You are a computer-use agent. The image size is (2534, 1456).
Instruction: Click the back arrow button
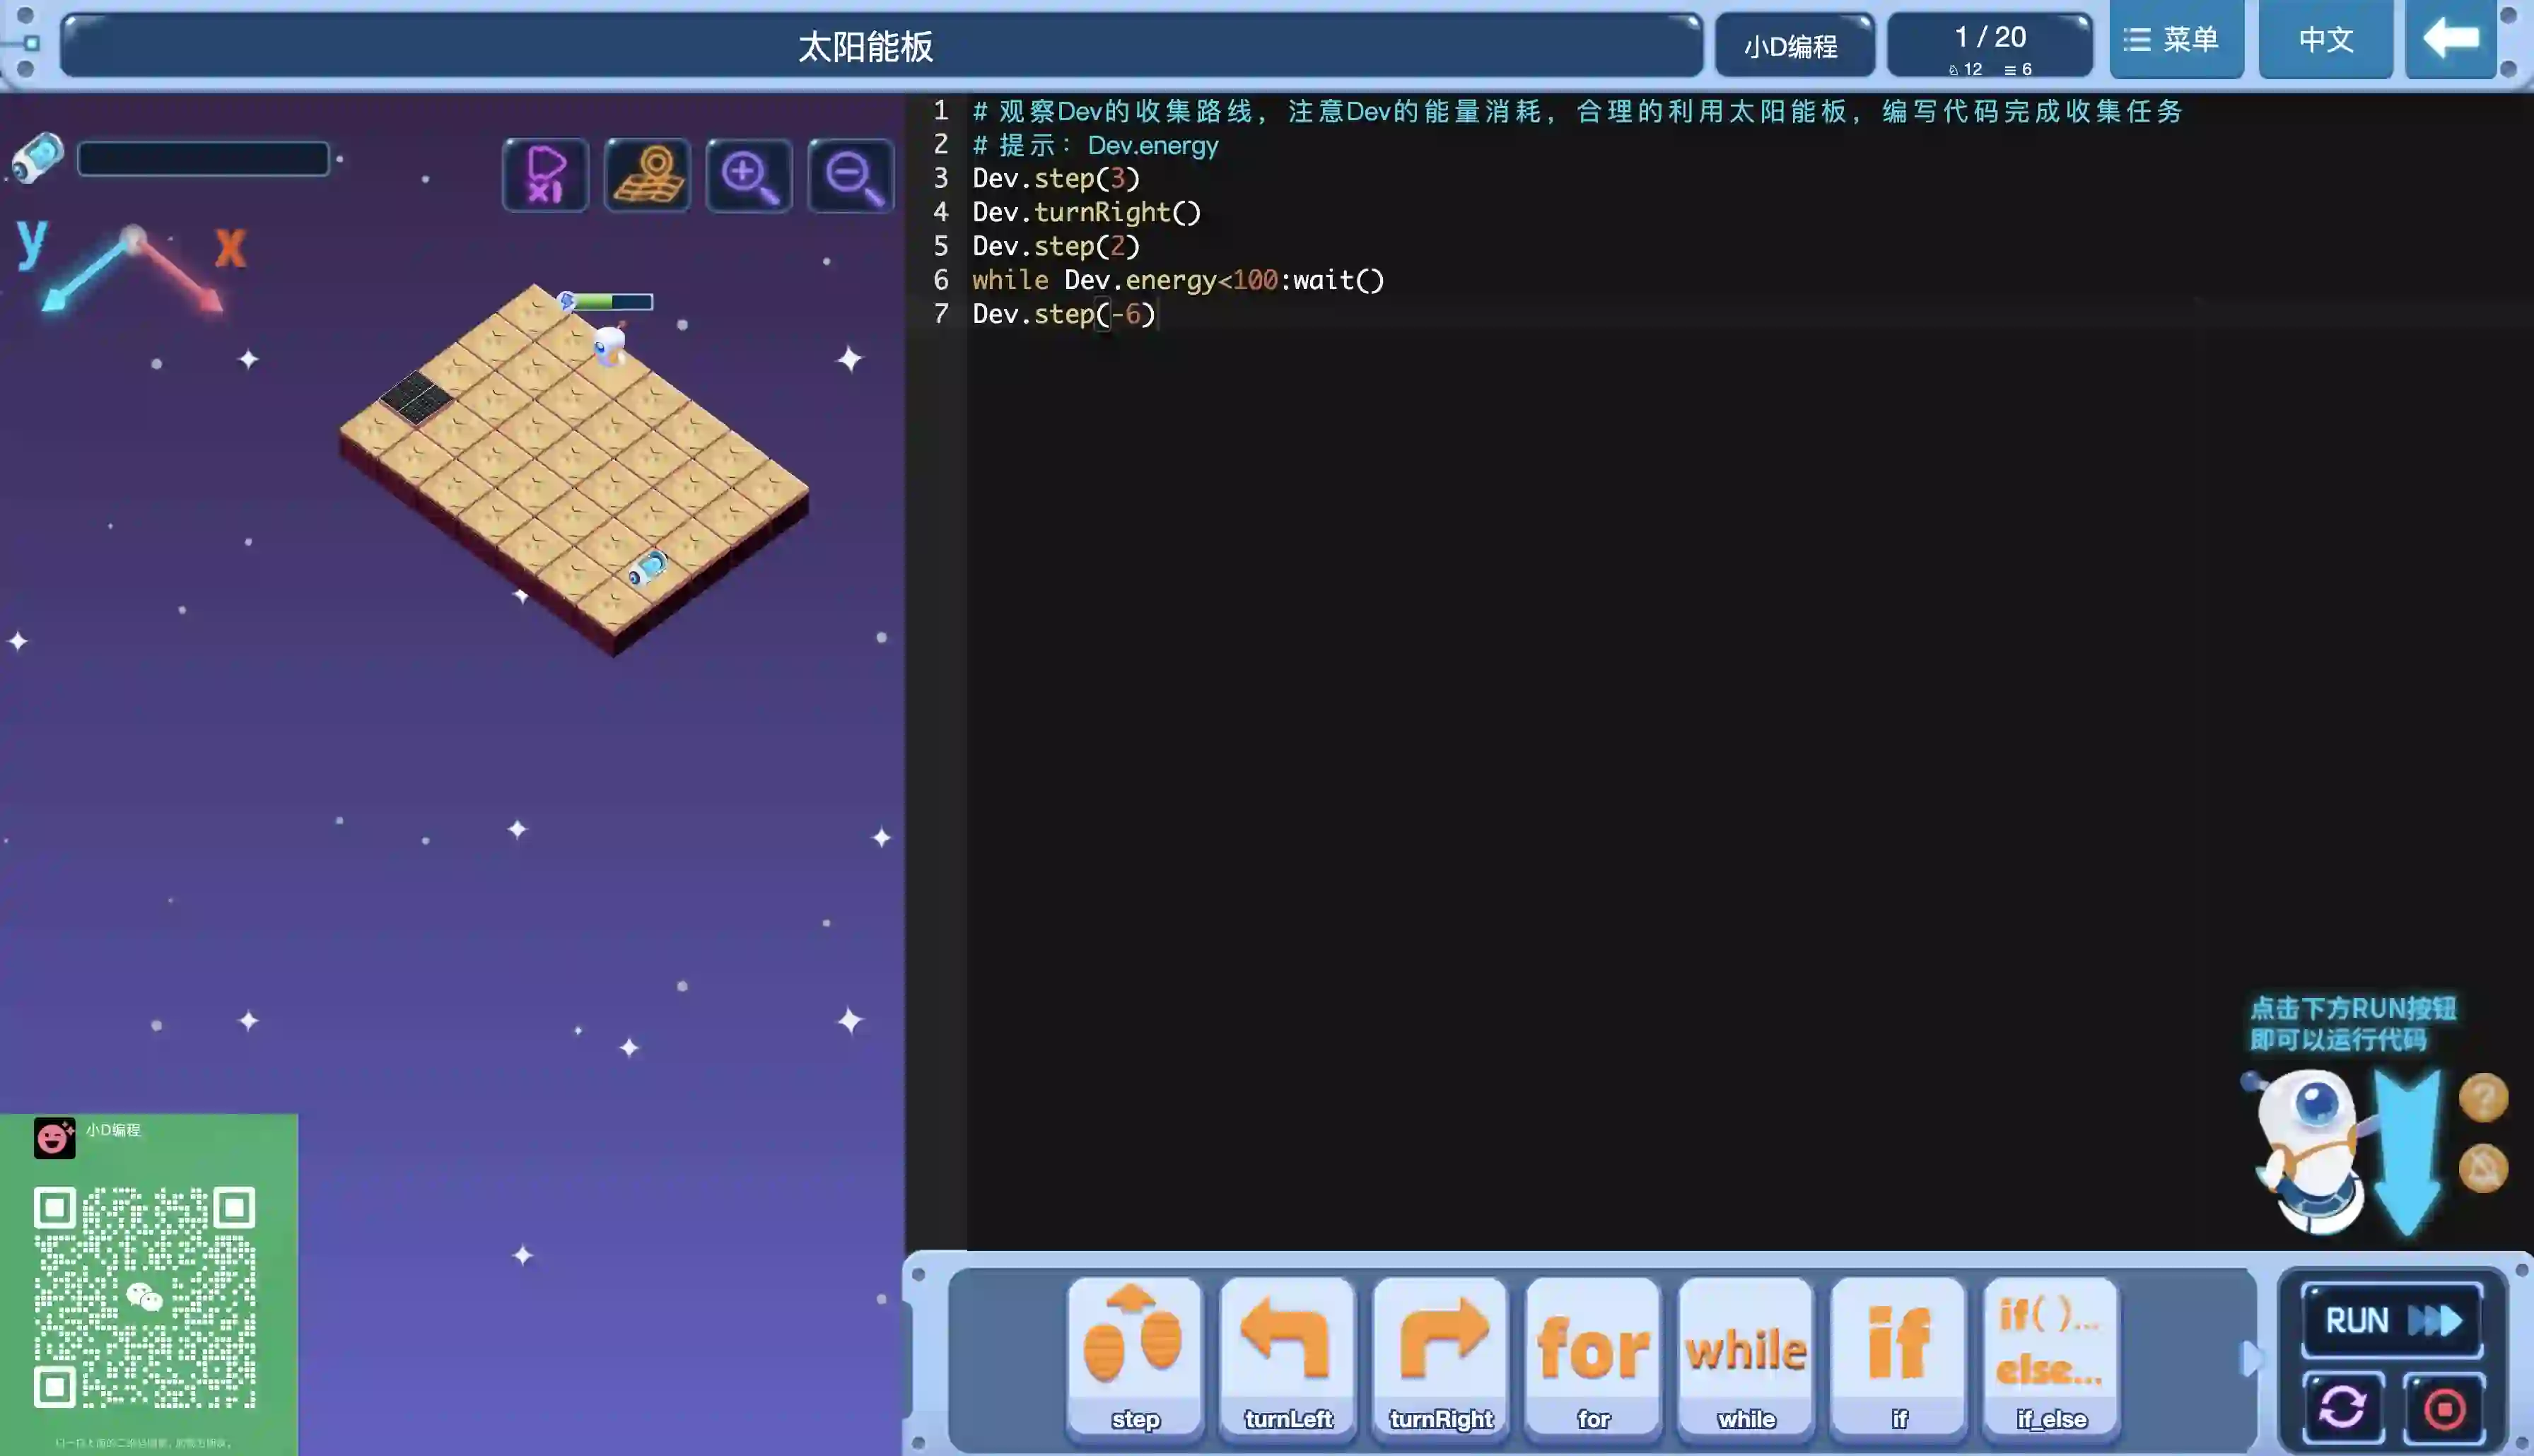[2450, 40]
